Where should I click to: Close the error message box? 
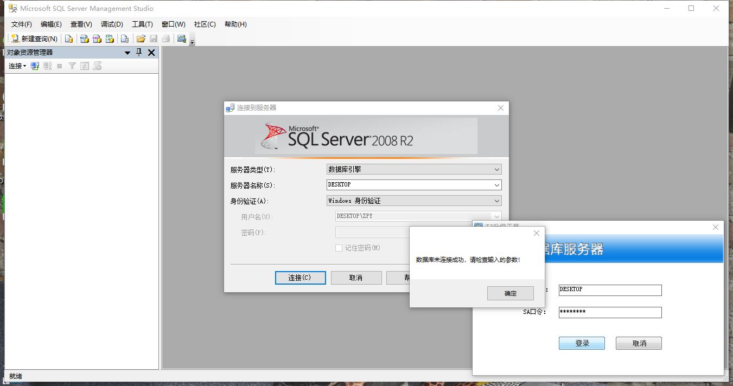click(x=537, y=233)
